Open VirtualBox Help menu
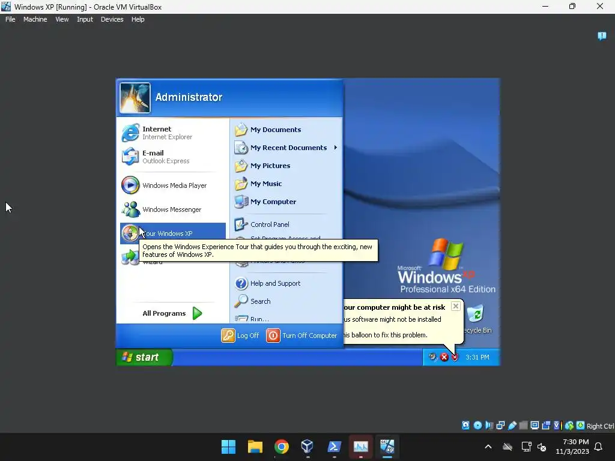Viewport: 615px width, 461px height. pyautogui.click(x=138, y=19)
